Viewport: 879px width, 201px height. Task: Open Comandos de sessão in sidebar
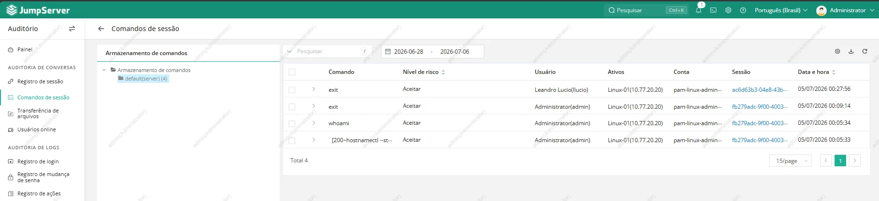point(43,97)
